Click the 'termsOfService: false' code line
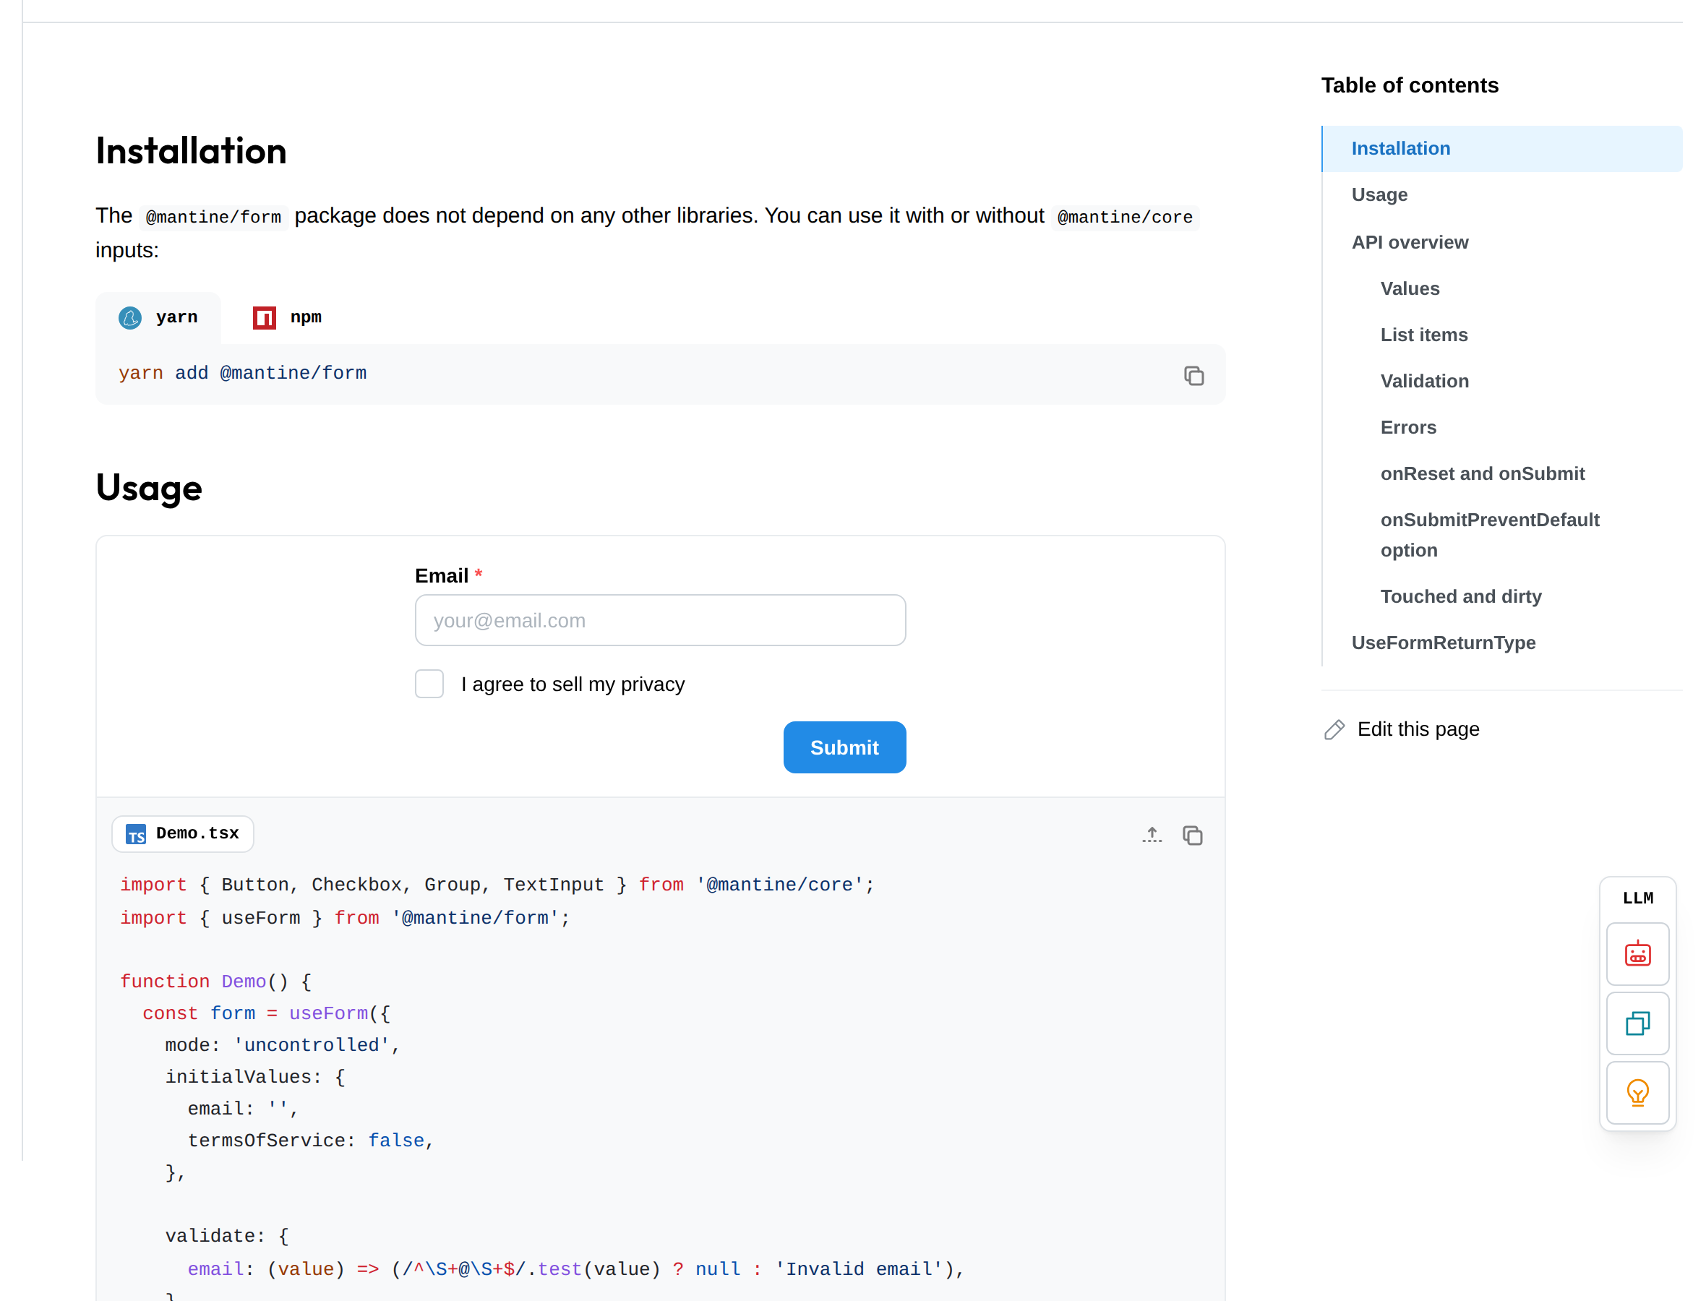 tap(310, 1141)
